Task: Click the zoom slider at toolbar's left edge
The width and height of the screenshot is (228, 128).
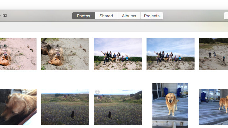Action: (x=1, y=16)
